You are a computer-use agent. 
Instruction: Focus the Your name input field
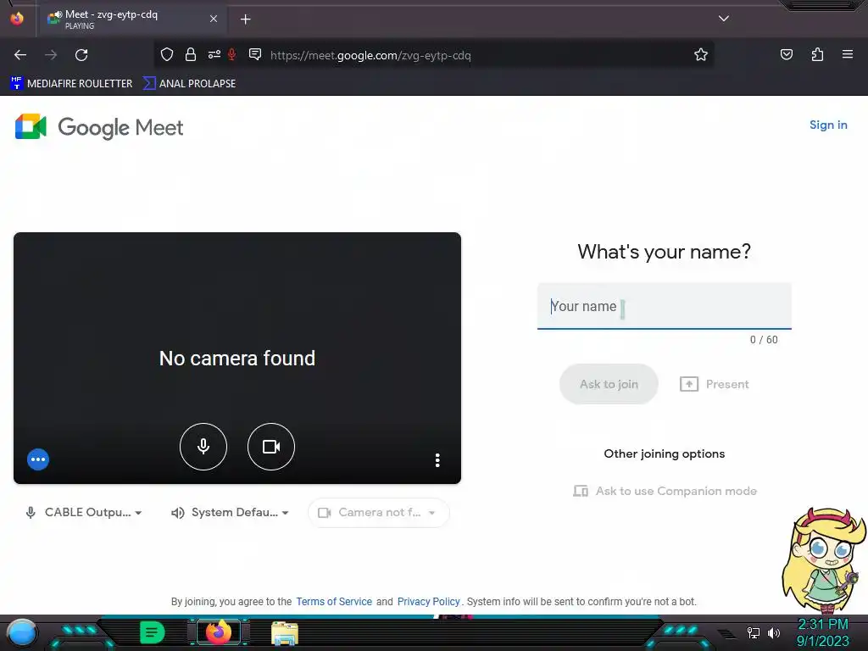(665, 306)
